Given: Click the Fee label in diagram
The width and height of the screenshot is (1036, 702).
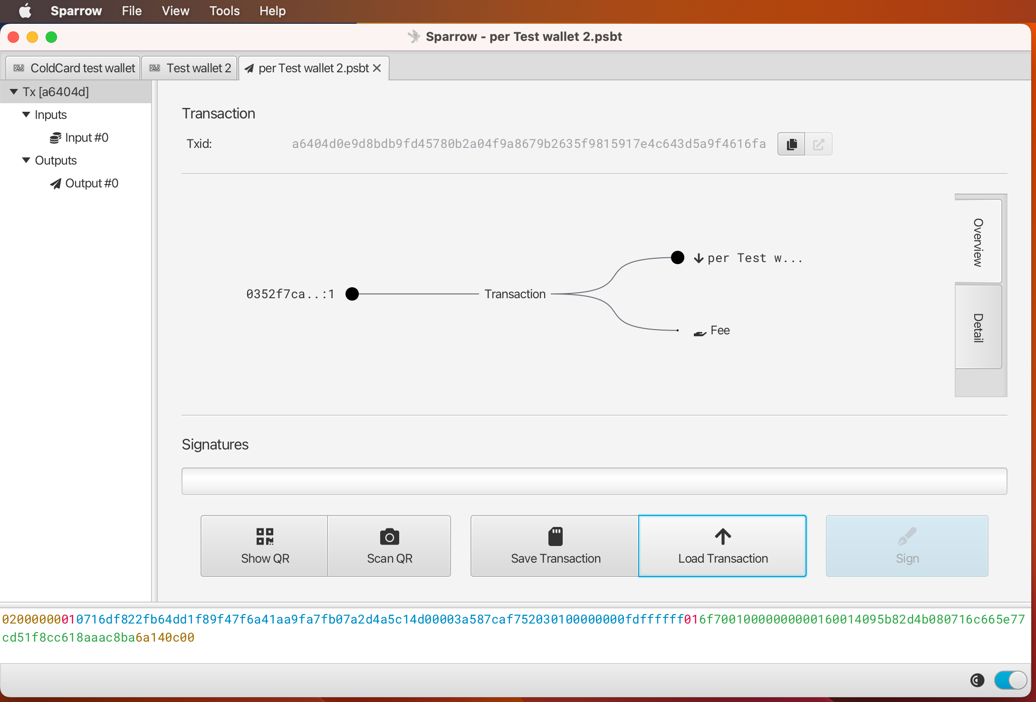Looking at the screenshot, I should click(x=720, y=330).
